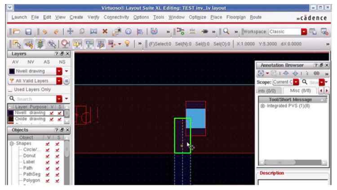The width and height of the screenshot is (337, 190).
Task: Click the Open folder icon in toolbar
Action: pyautogui.click(x=17, y=32)
